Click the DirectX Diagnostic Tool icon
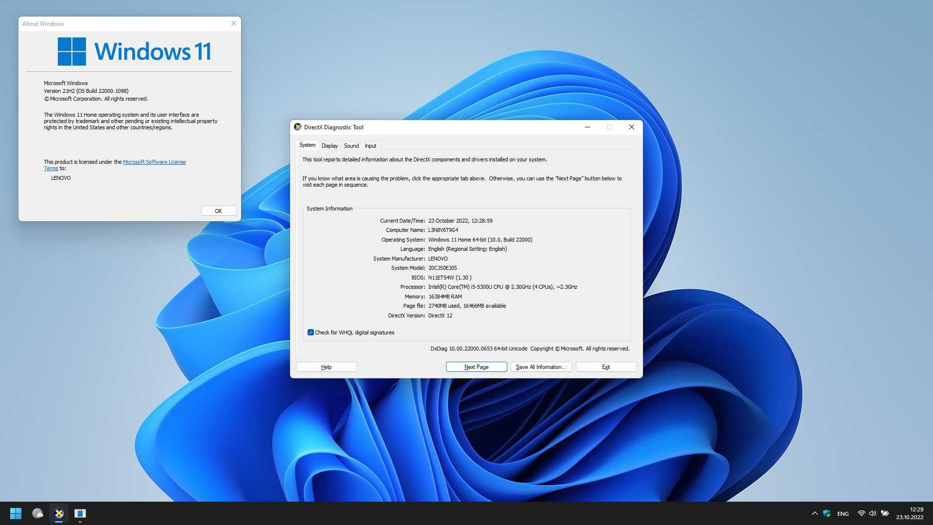933x525 pixels. tap(298, 127)
